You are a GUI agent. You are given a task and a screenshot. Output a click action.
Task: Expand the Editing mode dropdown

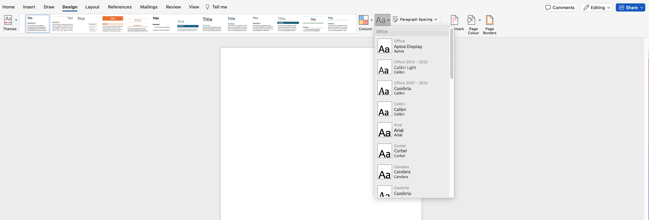click(609, 8)
